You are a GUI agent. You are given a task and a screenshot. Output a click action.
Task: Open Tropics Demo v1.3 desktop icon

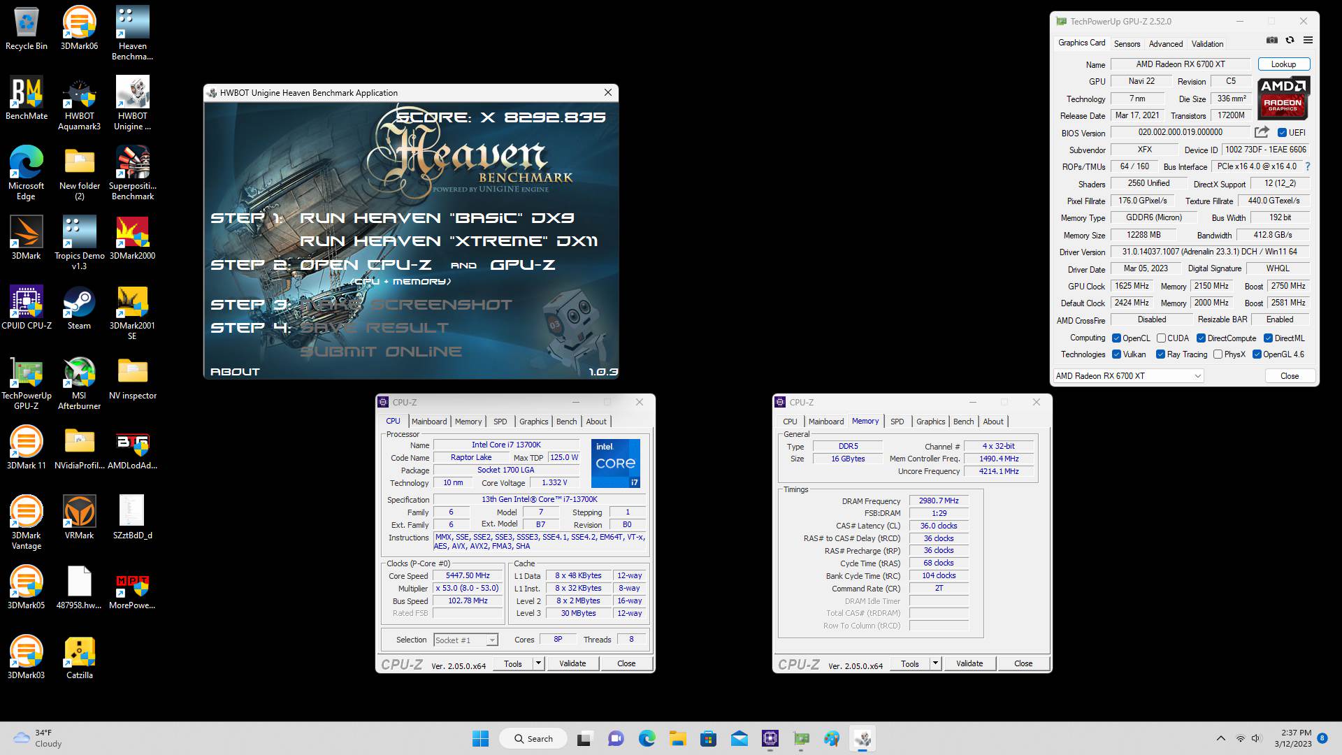click(79, 243)
